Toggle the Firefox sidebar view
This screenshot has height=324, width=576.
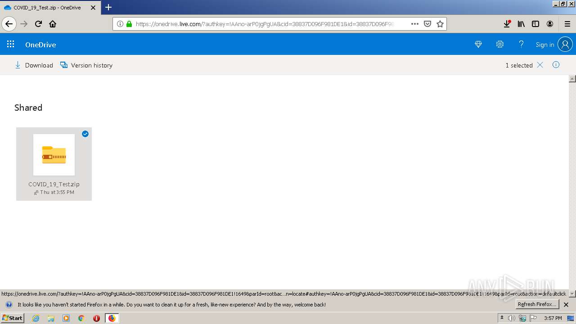click(x=535, y=24)
